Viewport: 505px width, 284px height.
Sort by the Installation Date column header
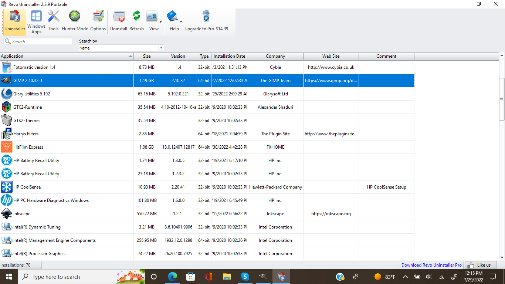pyautogui.click(x=230, y=56)
